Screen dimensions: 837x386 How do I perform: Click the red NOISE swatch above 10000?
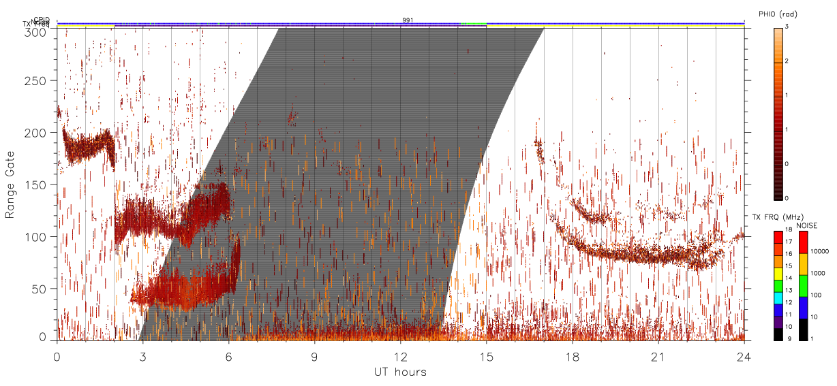pos(803,242)
